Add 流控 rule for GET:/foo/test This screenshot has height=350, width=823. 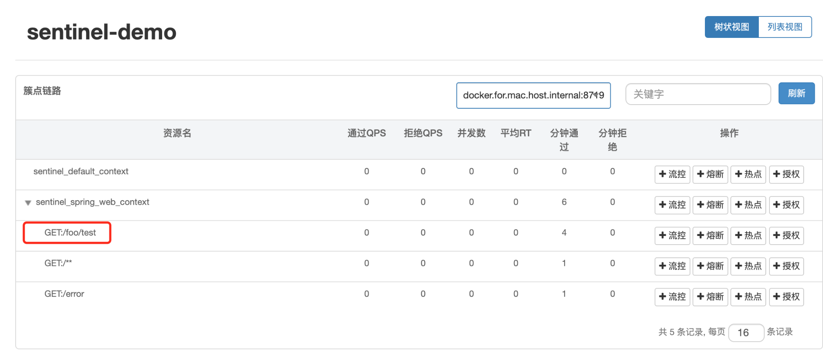point(672,236)
